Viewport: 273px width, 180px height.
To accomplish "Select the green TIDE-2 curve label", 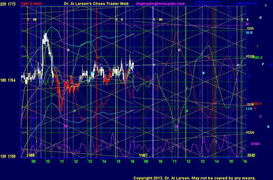I will pos(257,57).
